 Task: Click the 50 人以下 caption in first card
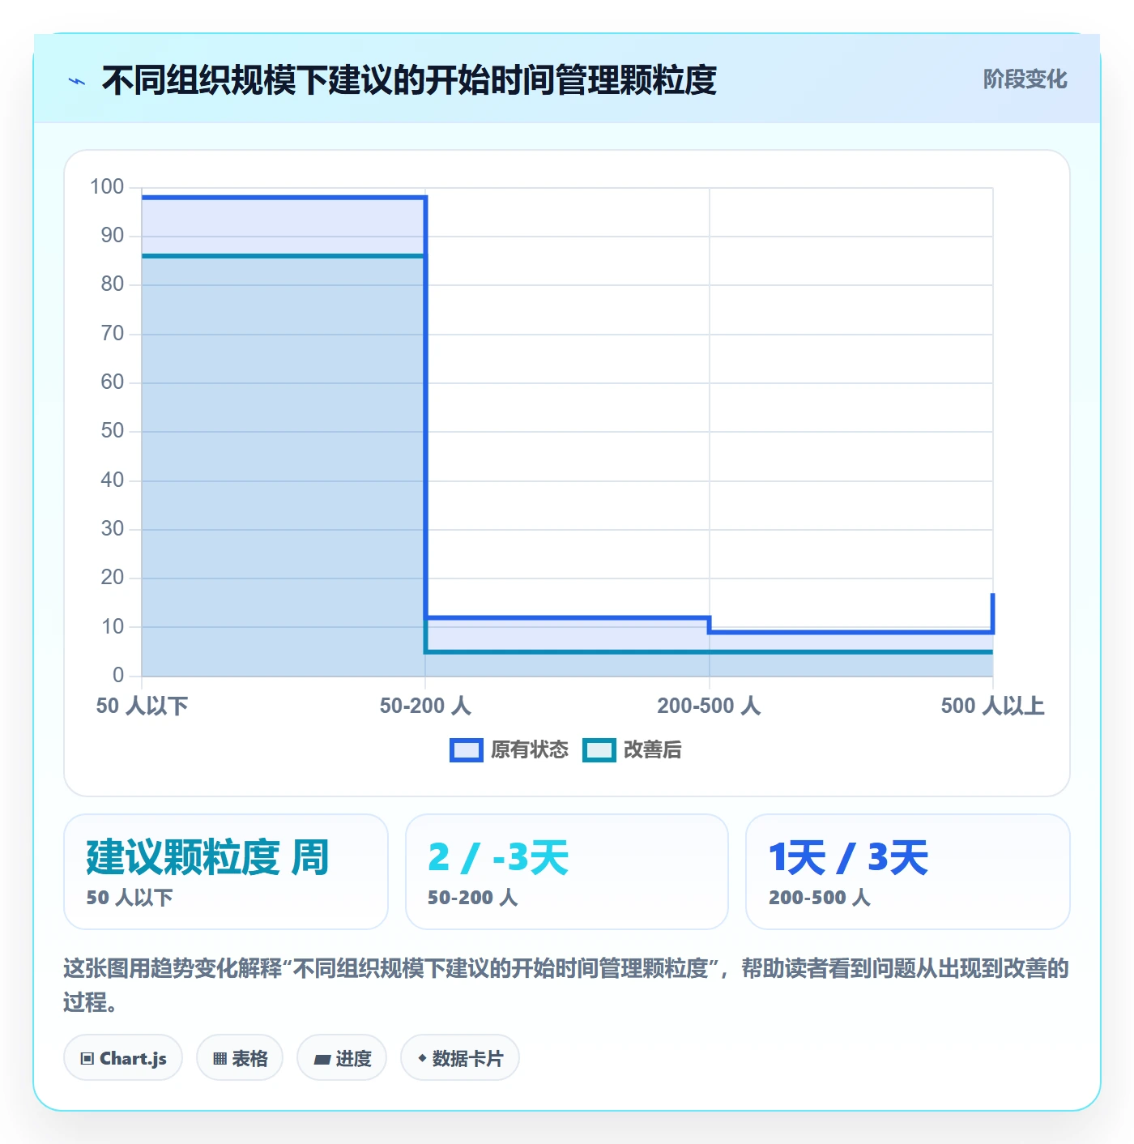point(130,898)
